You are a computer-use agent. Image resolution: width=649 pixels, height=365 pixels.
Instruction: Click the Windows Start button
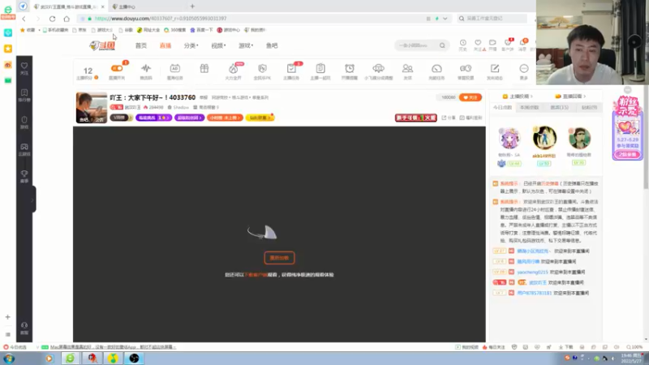[x=9, y=359]
